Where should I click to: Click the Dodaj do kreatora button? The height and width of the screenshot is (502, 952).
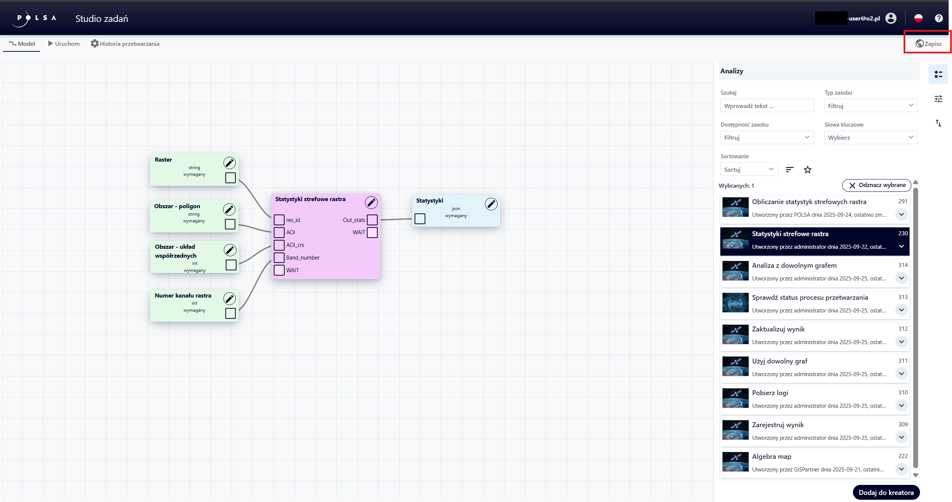[x=886, y=492]
